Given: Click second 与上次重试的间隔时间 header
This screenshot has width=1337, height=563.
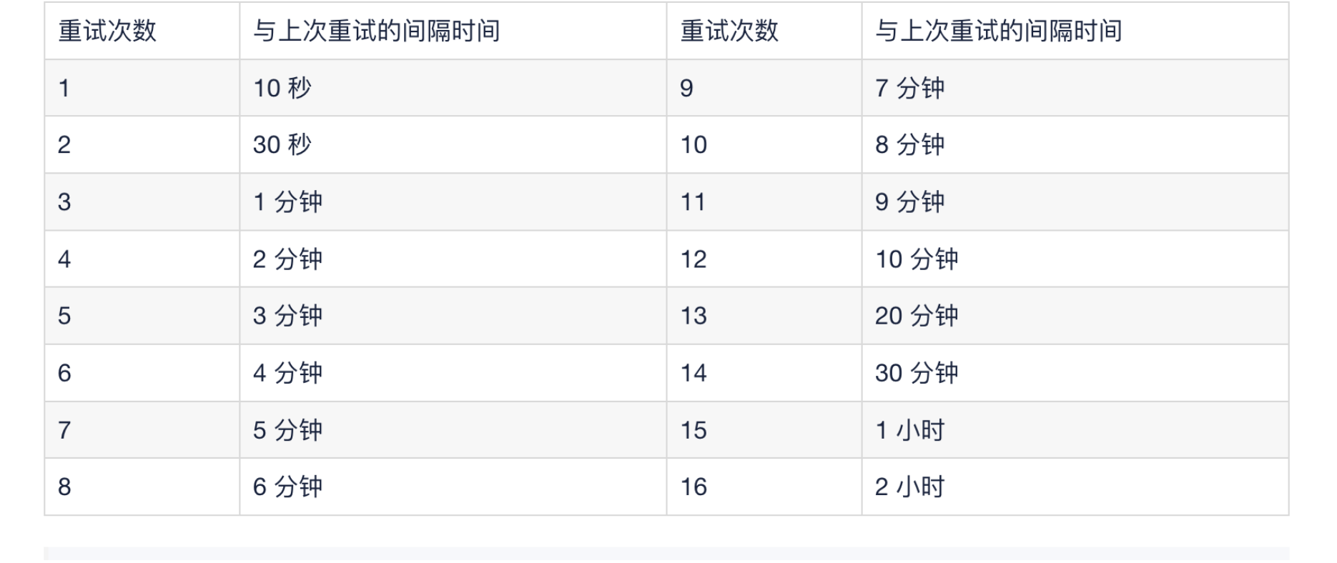Looking at the screenshot, I should (x=998, y=31).
